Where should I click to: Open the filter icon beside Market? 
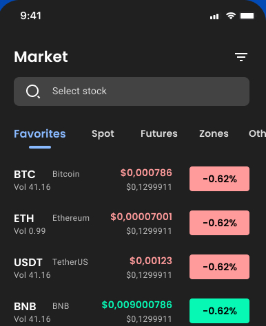pos(241,57)
